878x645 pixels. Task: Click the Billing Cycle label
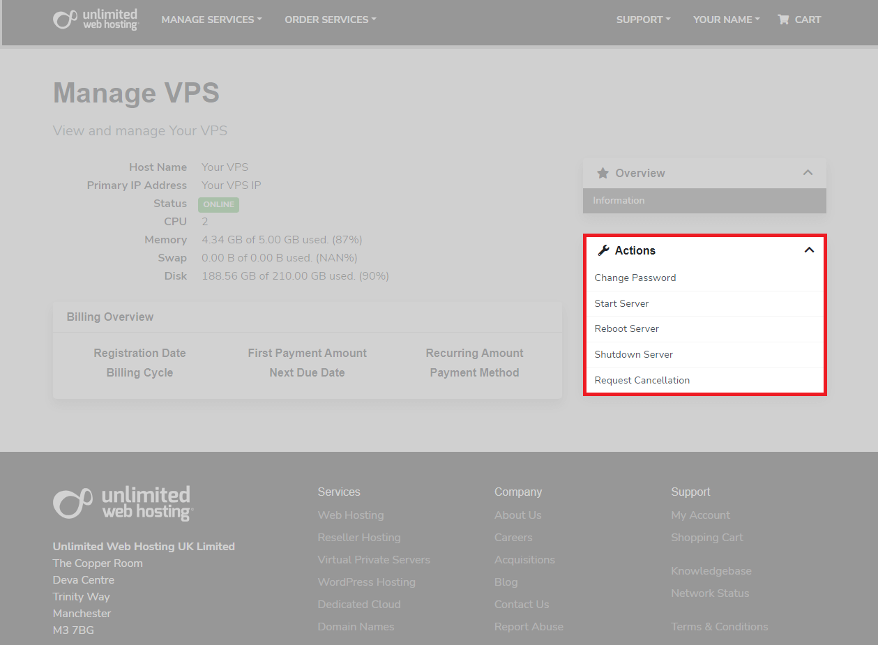click(139, 372)
